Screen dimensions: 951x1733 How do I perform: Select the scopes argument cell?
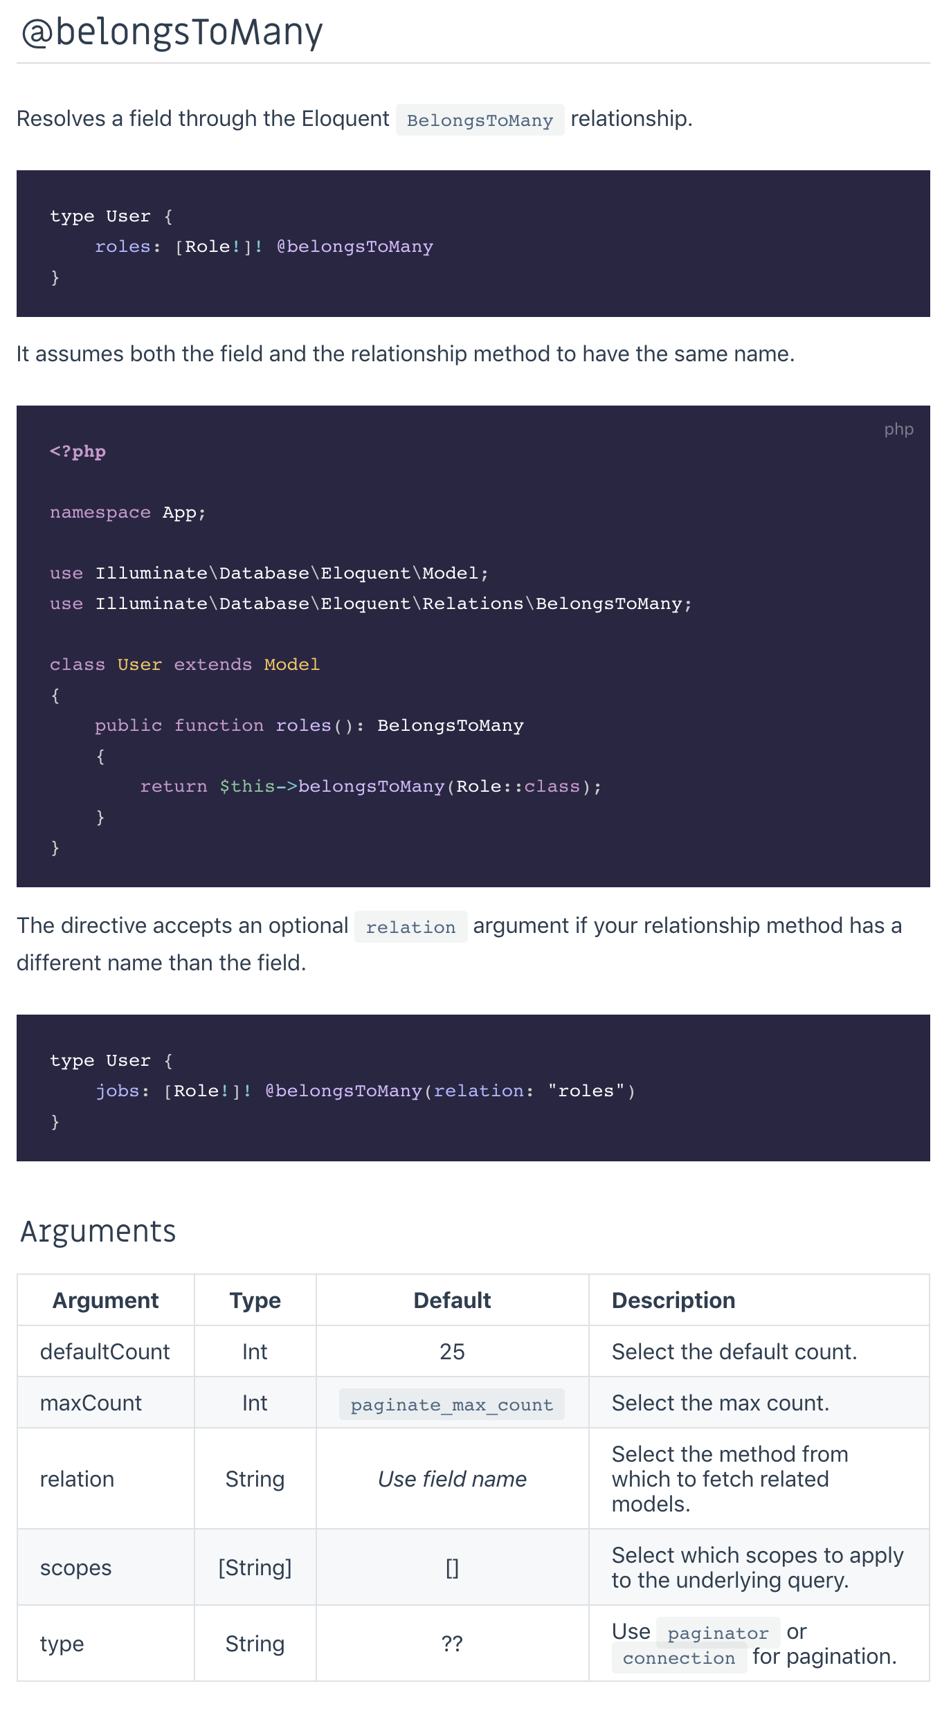[x=106, y=1568]
